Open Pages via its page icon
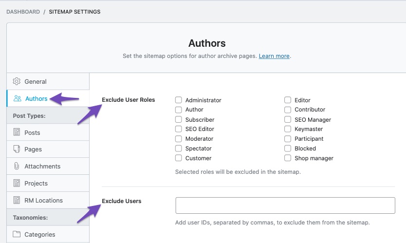This screenshot has width=406, height=243. pyautogui.click(x=17, y=149)
